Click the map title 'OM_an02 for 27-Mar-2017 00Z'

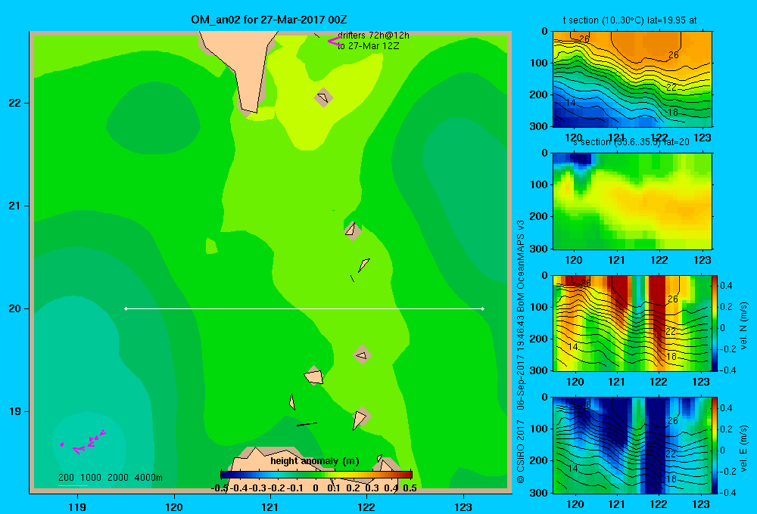[x=269, y=20]
